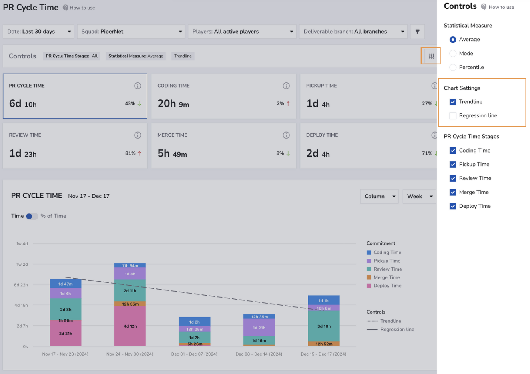Expand the Squad PiperNet dropdown
Image resolution: width=530 pixels, height=374 pixels.
tap(131, 32)
